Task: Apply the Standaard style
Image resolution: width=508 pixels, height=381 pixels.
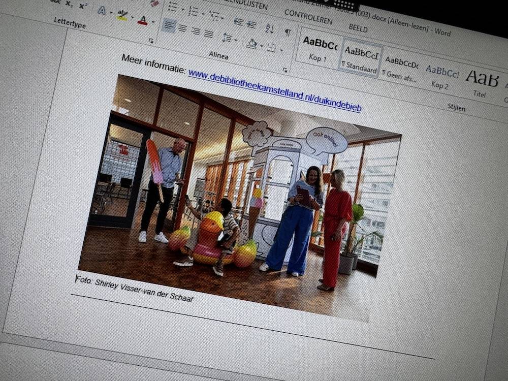Action: [x=361, y=59]
